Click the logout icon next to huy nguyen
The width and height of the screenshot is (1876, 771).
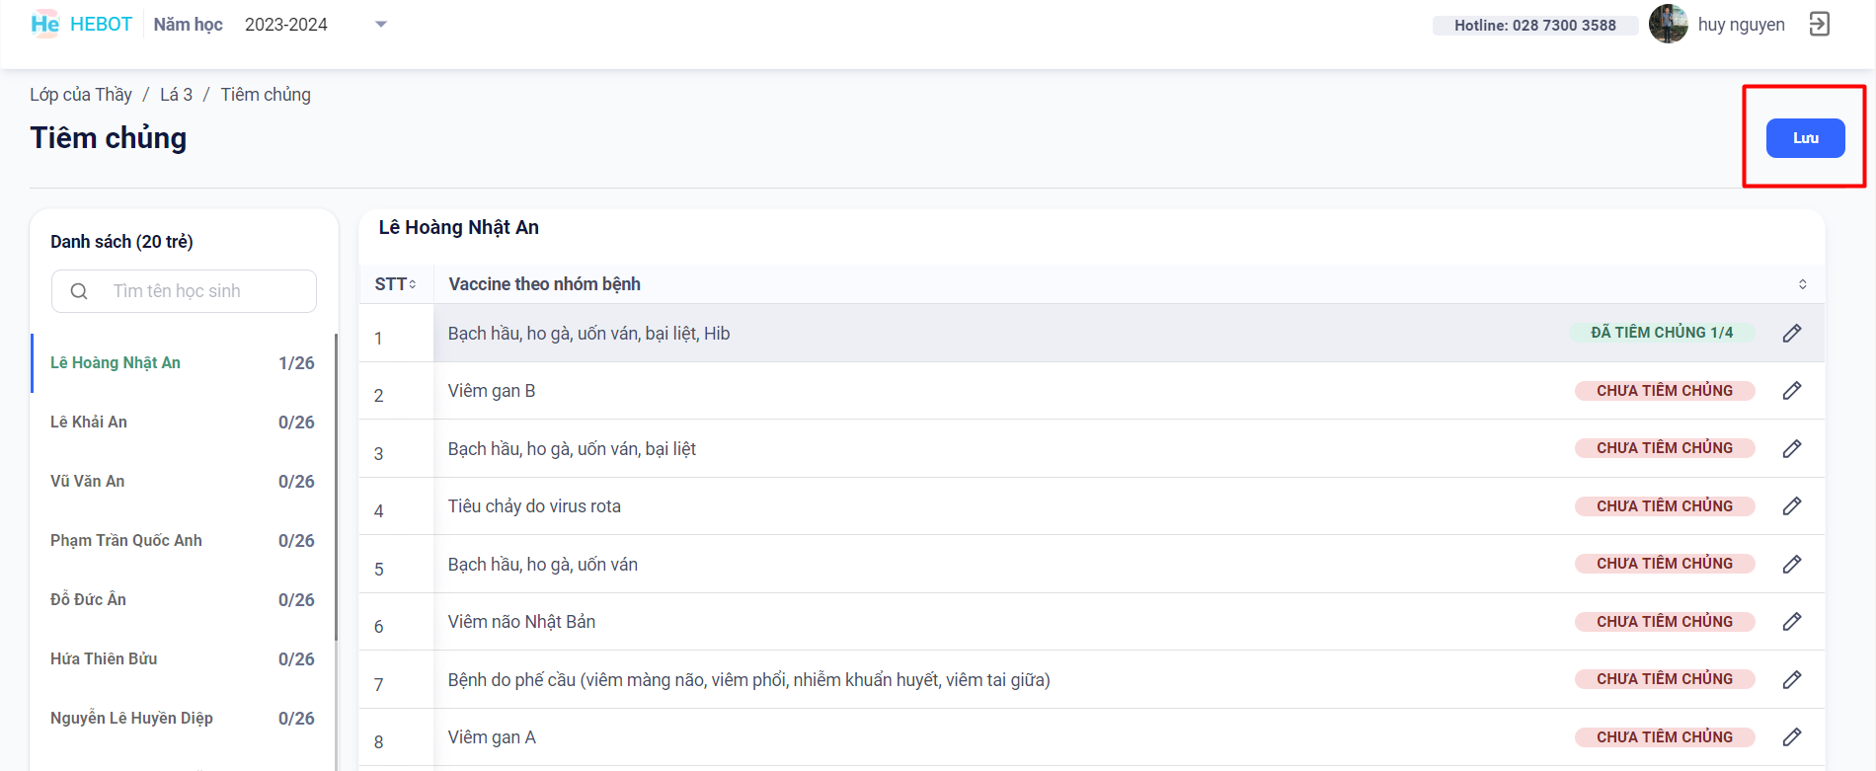(1819, 25)
